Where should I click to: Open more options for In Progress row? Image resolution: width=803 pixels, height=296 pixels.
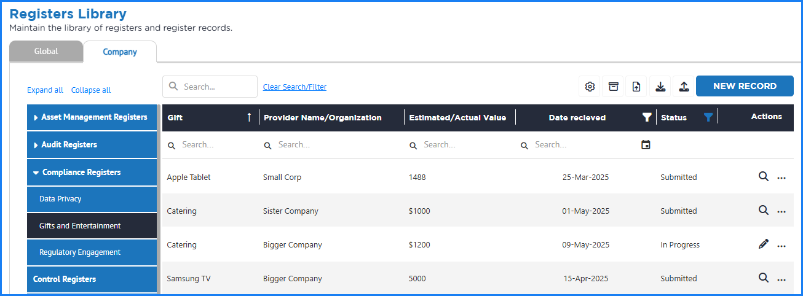pos(781,246)
